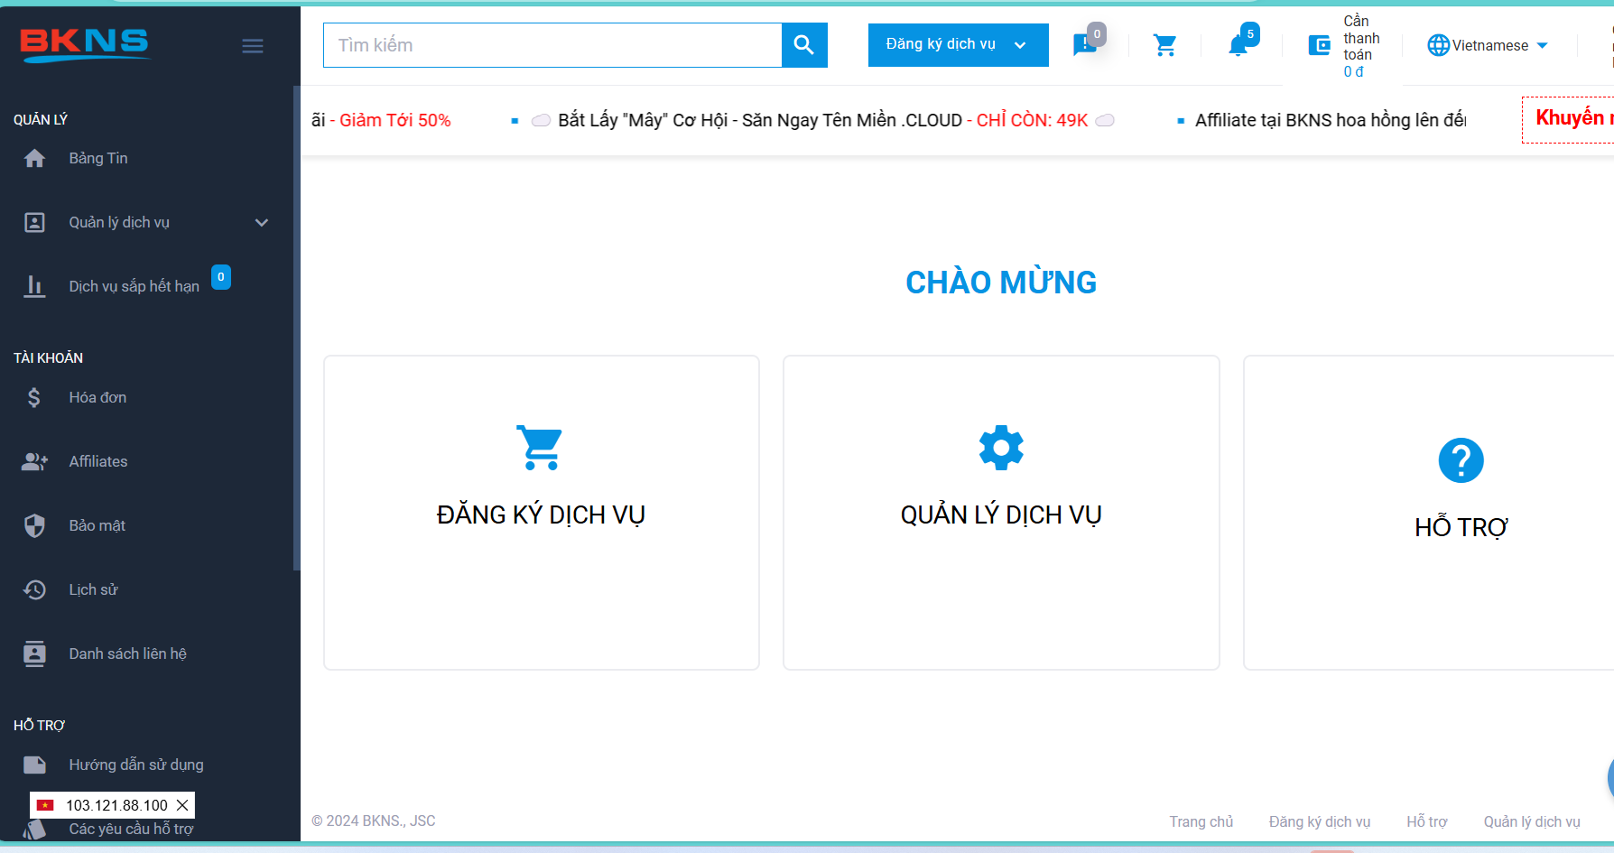Open Bảng Tin in sidebar
This screenshot has width=1614, height=853.
(98, 159)
